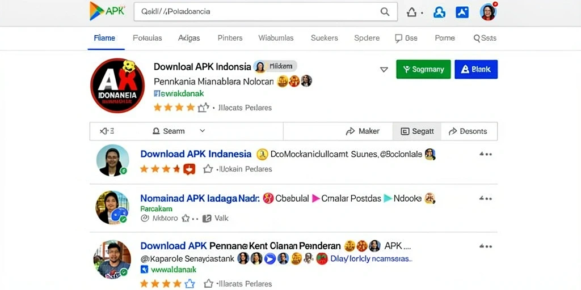Open the Fswakdanak green link
The image size is (581, 290).
pyautogui.click(x=179, y=93)
